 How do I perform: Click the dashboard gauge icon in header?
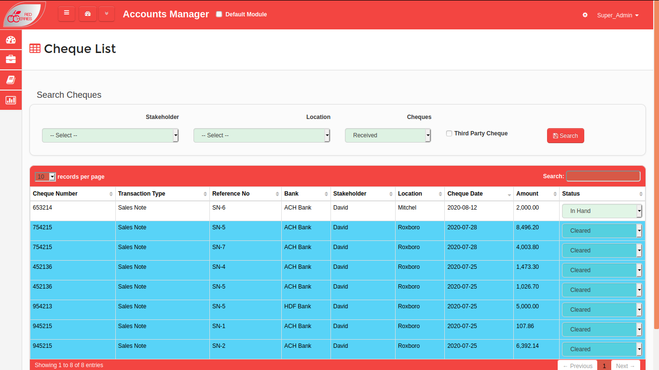[88, 14]
